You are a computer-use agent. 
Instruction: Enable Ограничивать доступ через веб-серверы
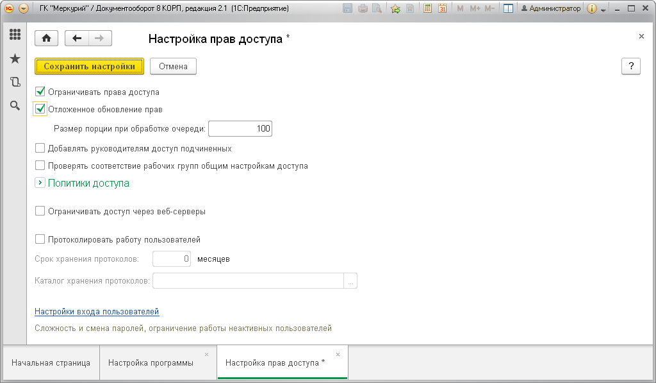click(x=40, y=211)
